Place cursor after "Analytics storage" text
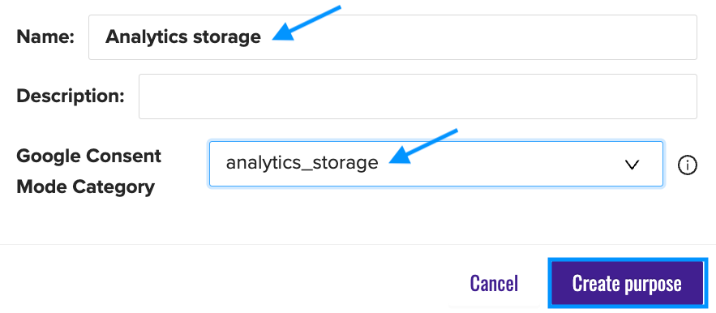The width and height of the screenshot is (716, 313). pyautogui.click(x=262, y=37)
